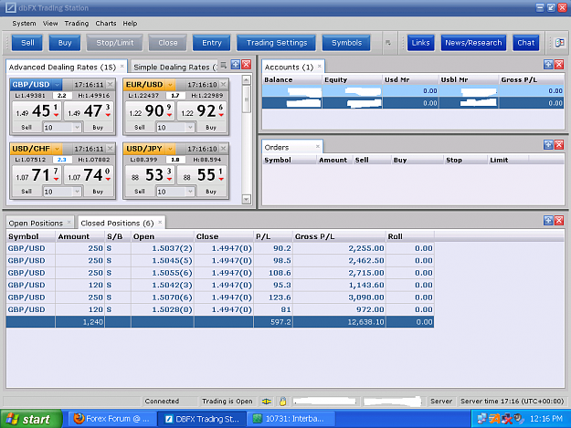The height and width of the screenshot is (428, 571).
Task: Open the Stop/Limit toolbar button
Action: 115,43
